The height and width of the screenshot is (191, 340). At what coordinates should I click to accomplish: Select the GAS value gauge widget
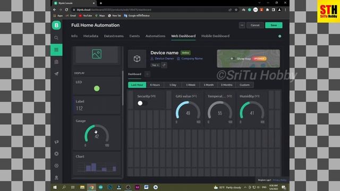188,110
